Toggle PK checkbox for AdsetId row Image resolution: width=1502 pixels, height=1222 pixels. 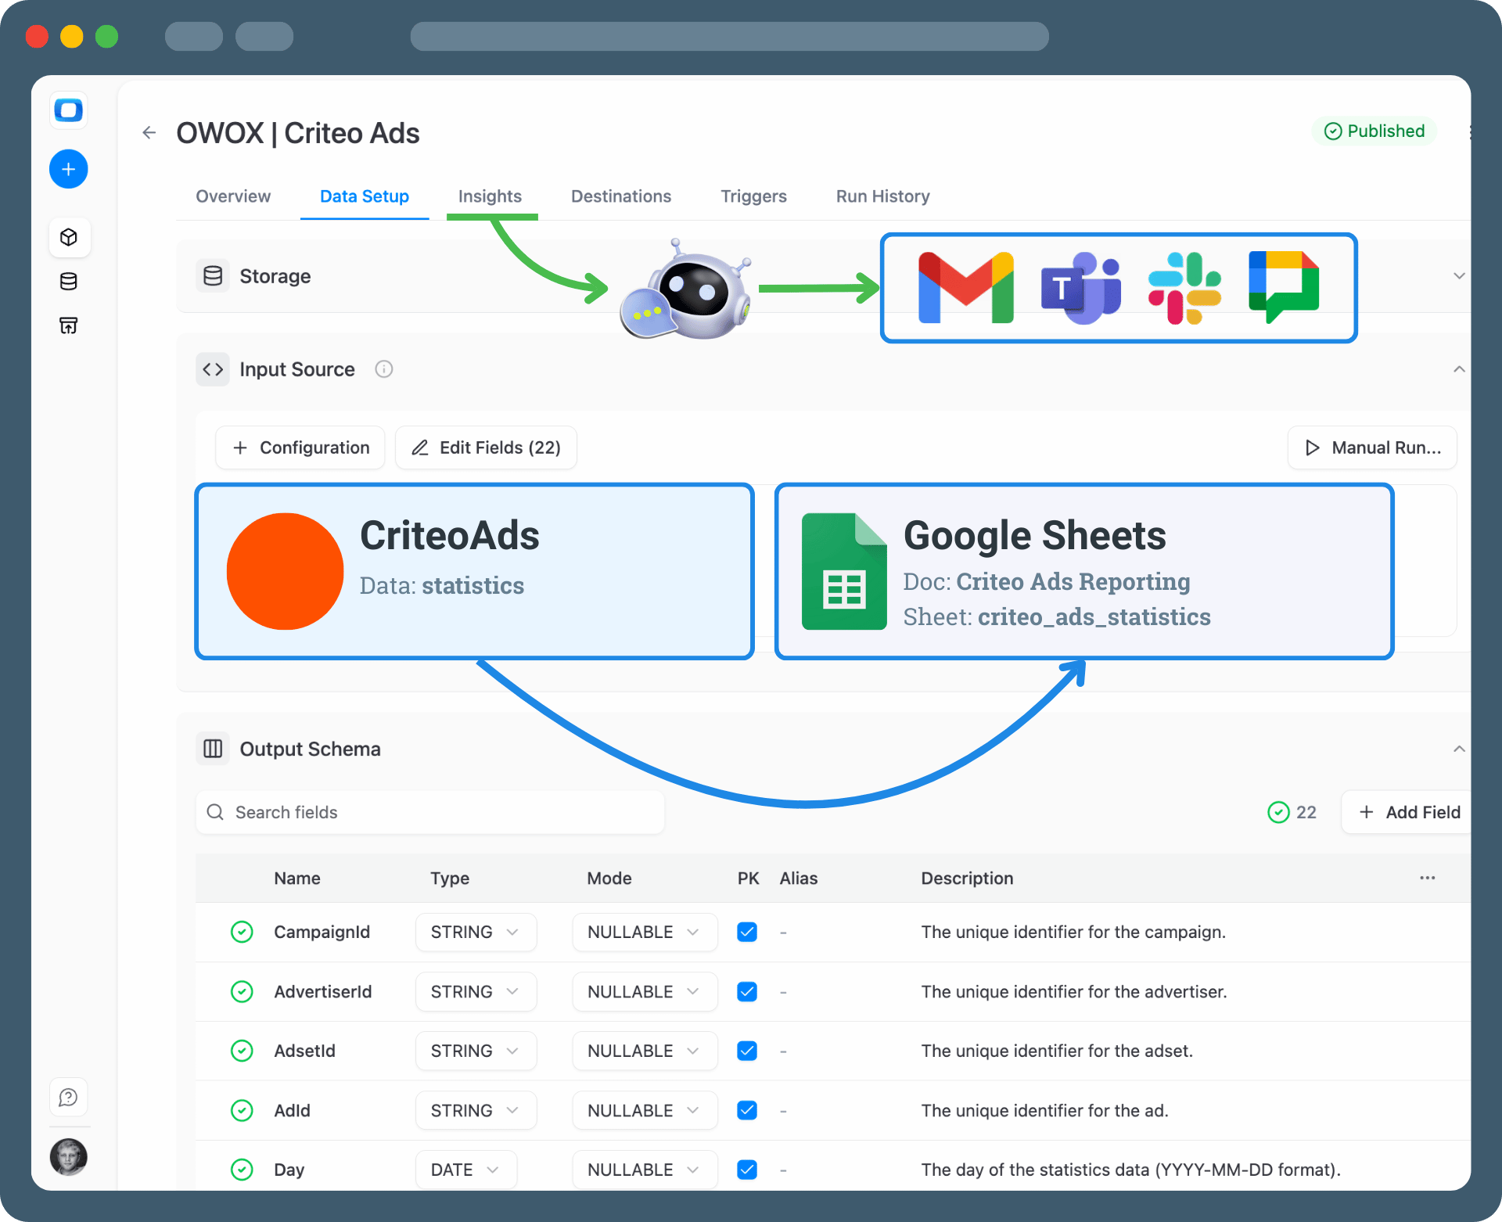[747, 1051]
